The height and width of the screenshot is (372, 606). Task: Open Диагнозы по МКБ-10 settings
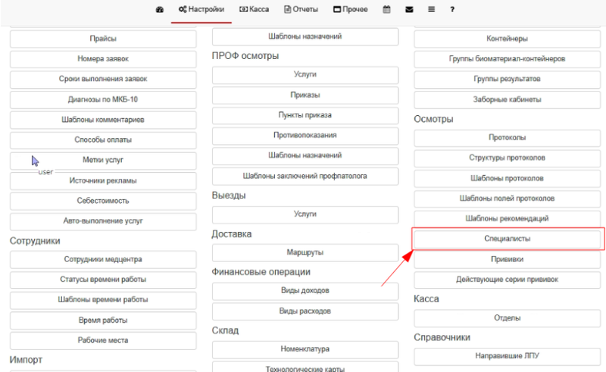pyautogui.click(x=102, y=99)
